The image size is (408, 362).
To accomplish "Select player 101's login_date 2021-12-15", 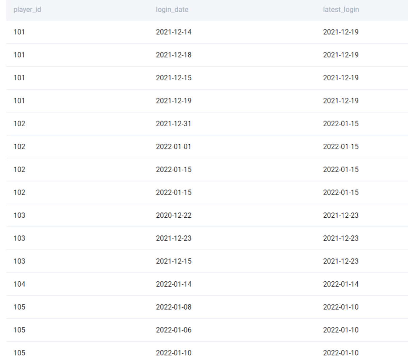I will click(x=174, y=78).
